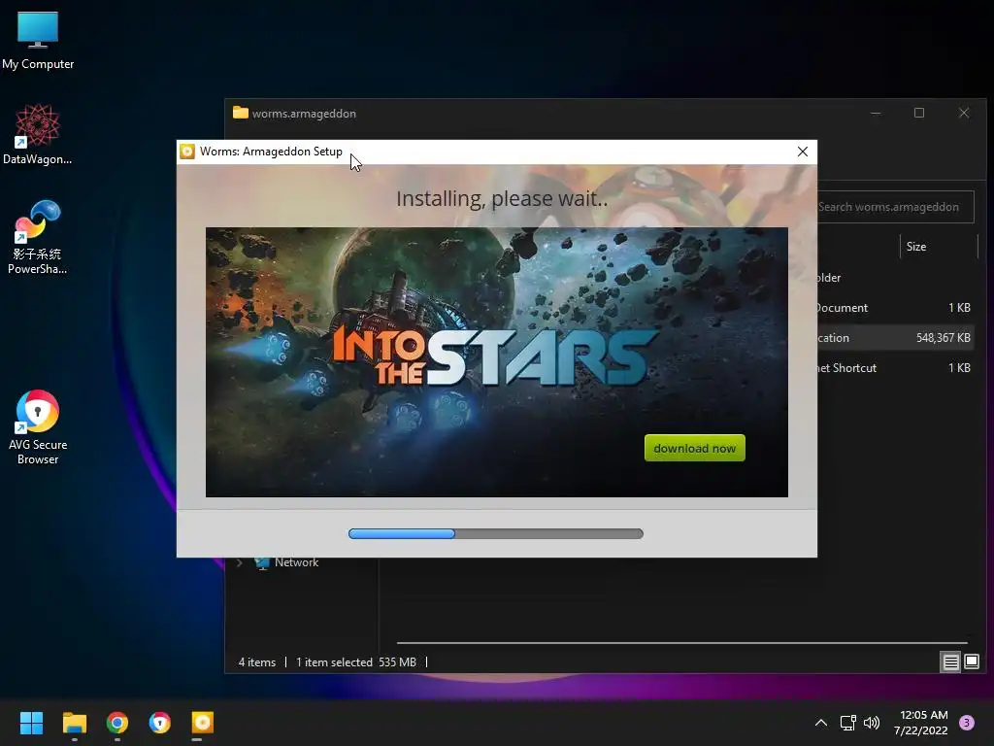This screenshot has height=746, width=994.
Task: Click the Into The Stars ad banner
Action: [496, 361]
